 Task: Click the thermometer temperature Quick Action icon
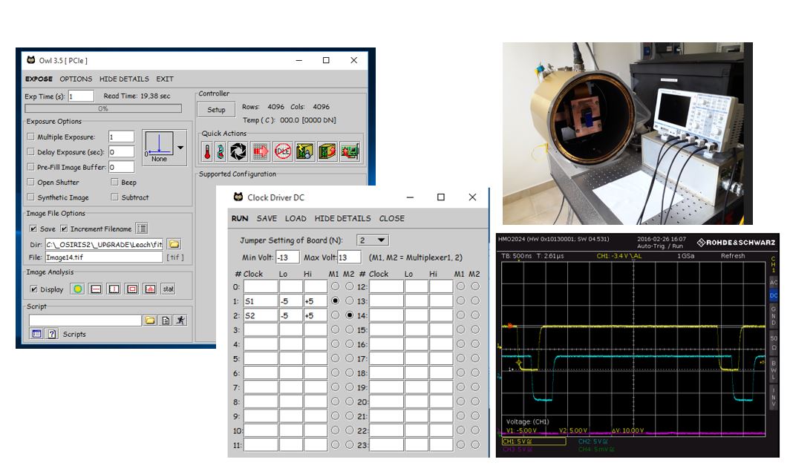[207, 152]
